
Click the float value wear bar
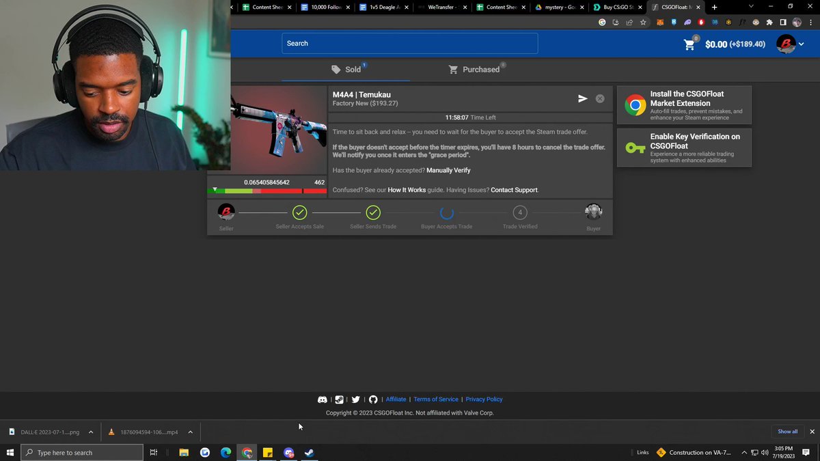267,191
